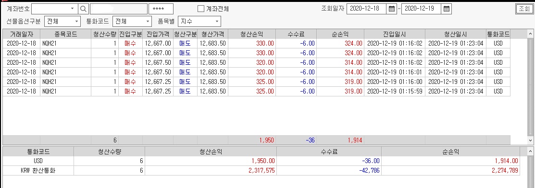Enable the 계좌전체 checkbox

click(201, 9)
